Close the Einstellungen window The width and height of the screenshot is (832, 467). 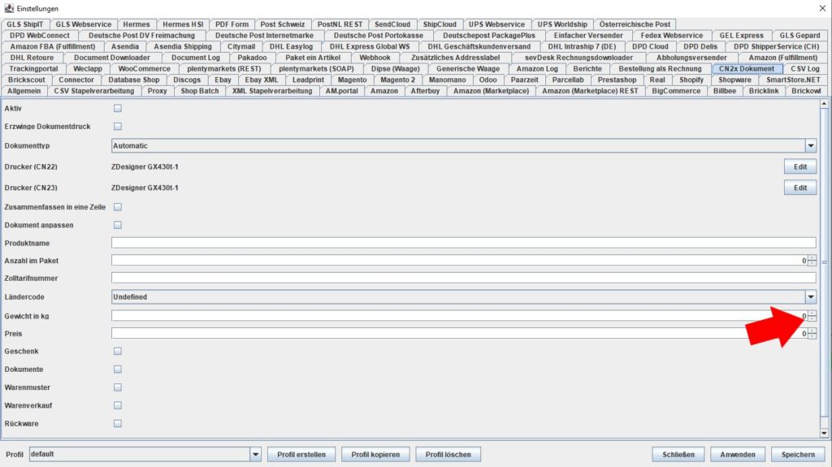click(x=822, y=8)
